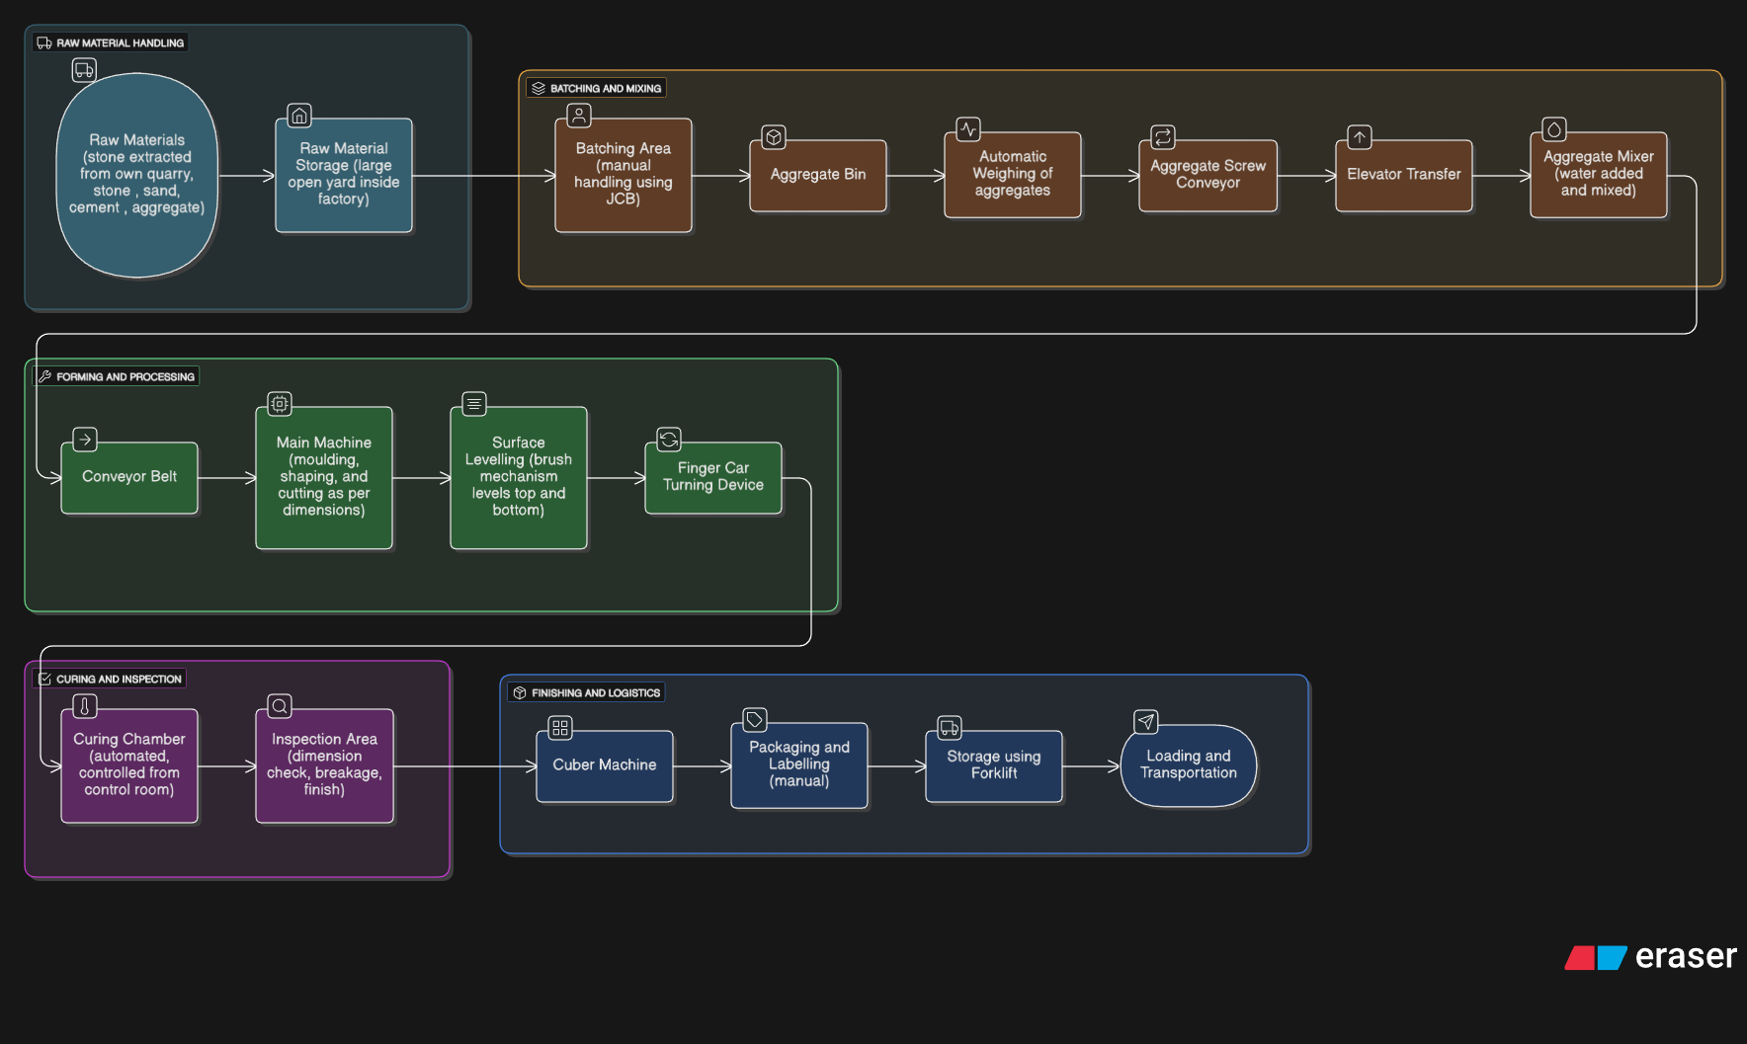Click the truck icon above Raw Materials node

click(84, 70)
